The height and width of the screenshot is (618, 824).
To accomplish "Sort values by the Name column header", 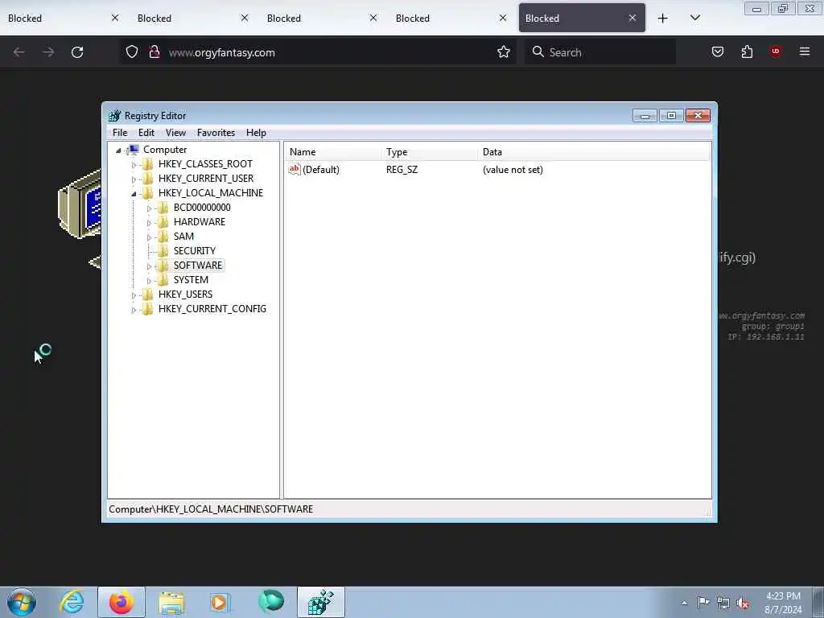I will (x=332, y=152).
